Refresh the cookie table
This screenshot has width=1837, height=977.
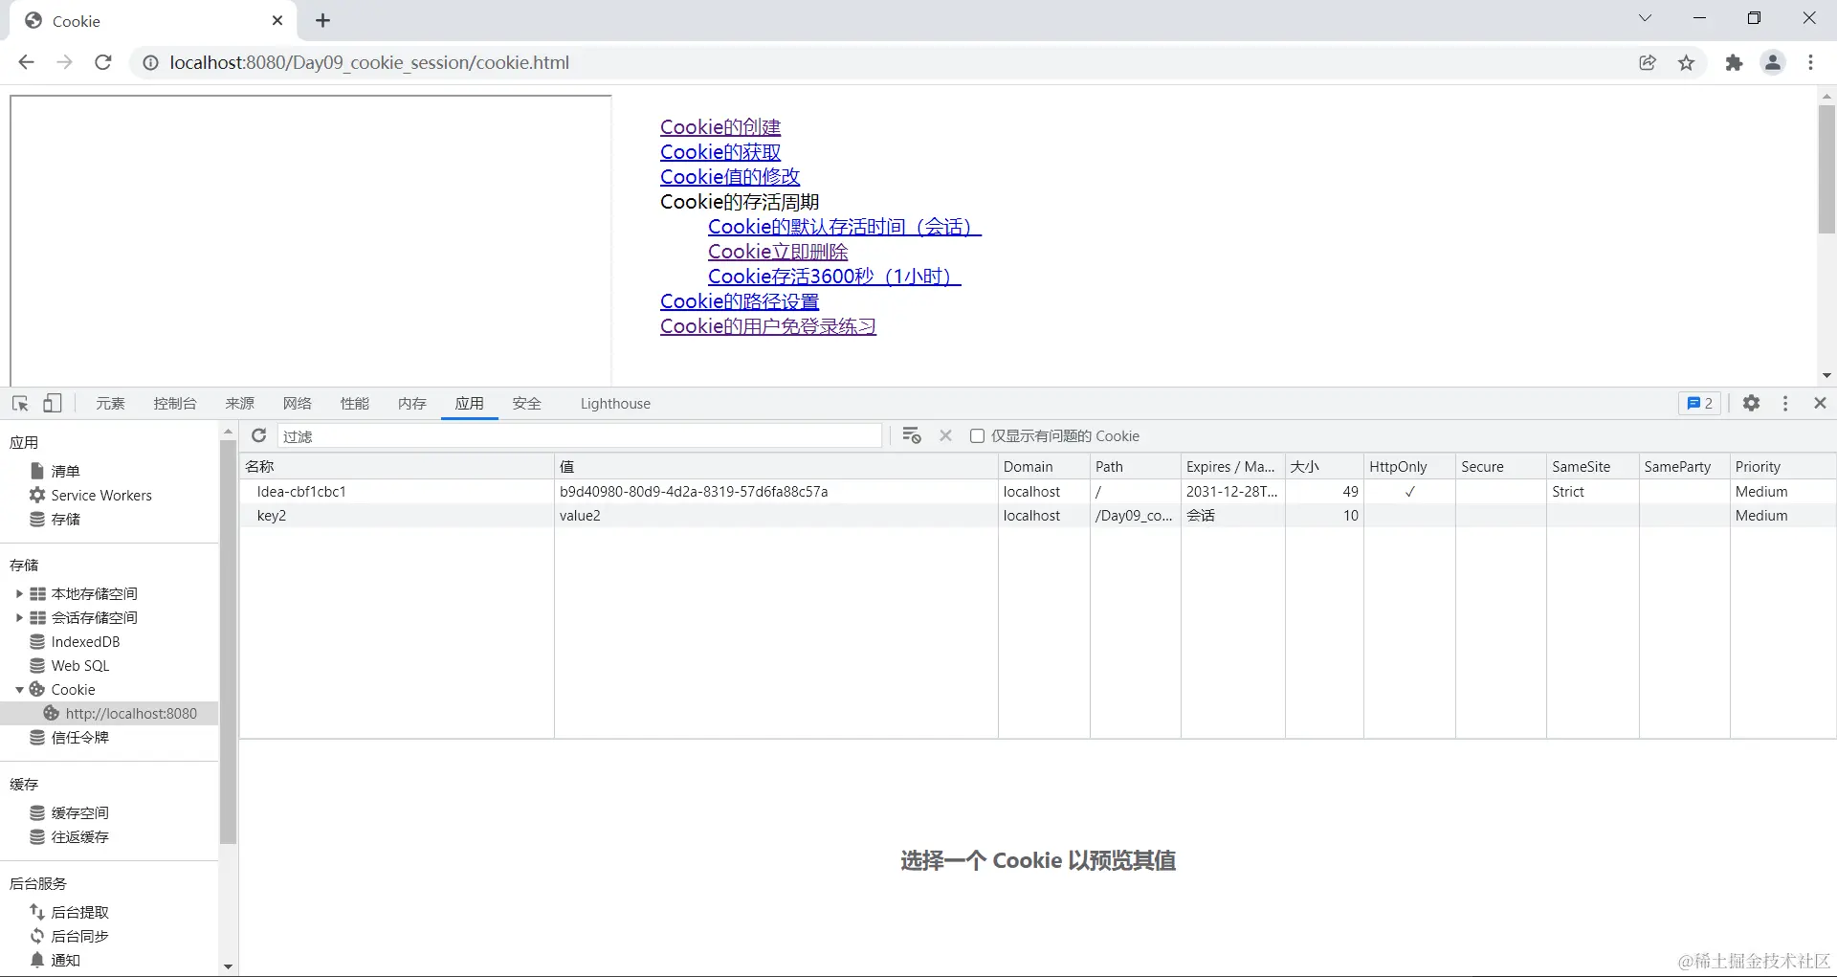(258, 435)
